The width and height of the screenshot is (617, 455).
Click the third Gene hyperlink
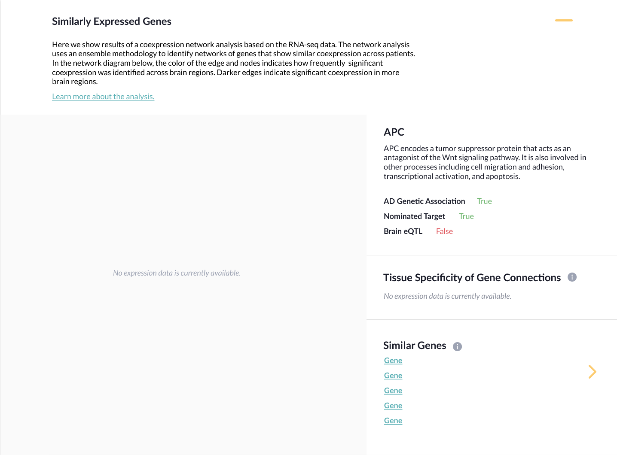pyautogui.click(x=393, y=390)
